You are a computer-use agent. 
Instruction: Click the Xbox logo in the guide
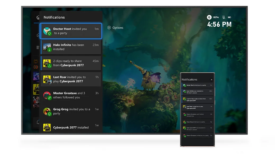coord(38,17)
